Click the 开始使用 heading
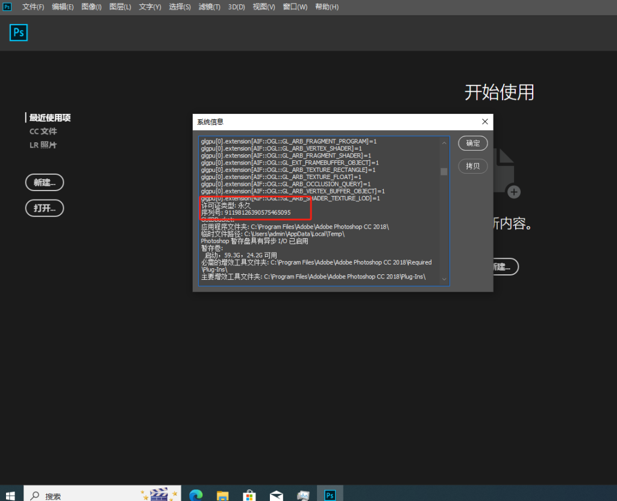 [x=499, y=92]
